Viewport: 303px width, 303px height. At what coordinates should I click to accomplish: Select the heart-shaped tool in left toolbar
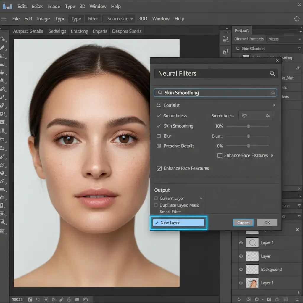[3, 174]
